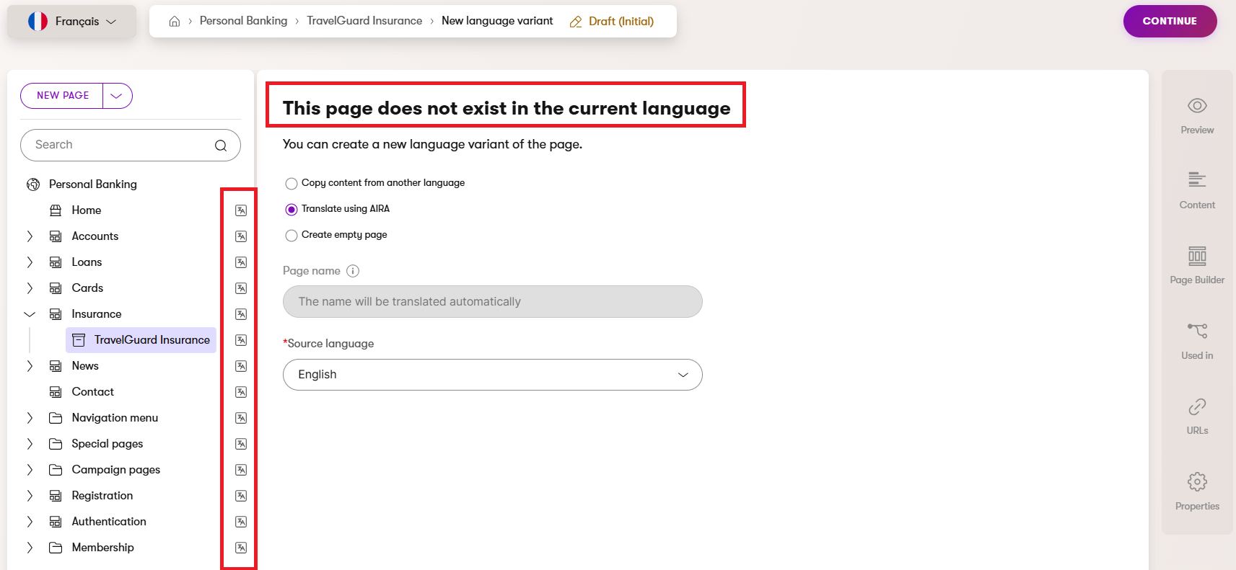1236x570 pixels.
Task: Click the French flag icon
Action: (x=38, y=22)
